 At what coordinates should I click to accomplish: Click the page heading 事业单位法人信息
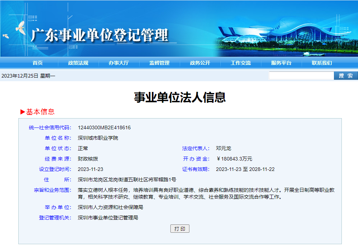(x=180, y=97)
